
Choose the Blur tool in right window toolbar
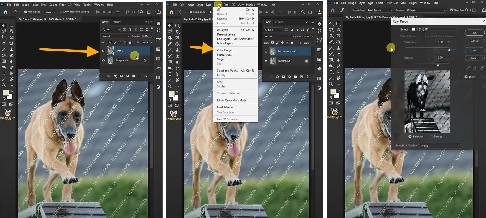339,60
